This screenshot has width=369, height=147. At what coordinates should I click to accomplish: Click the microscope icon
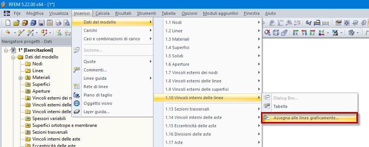(x=335, y=33)
